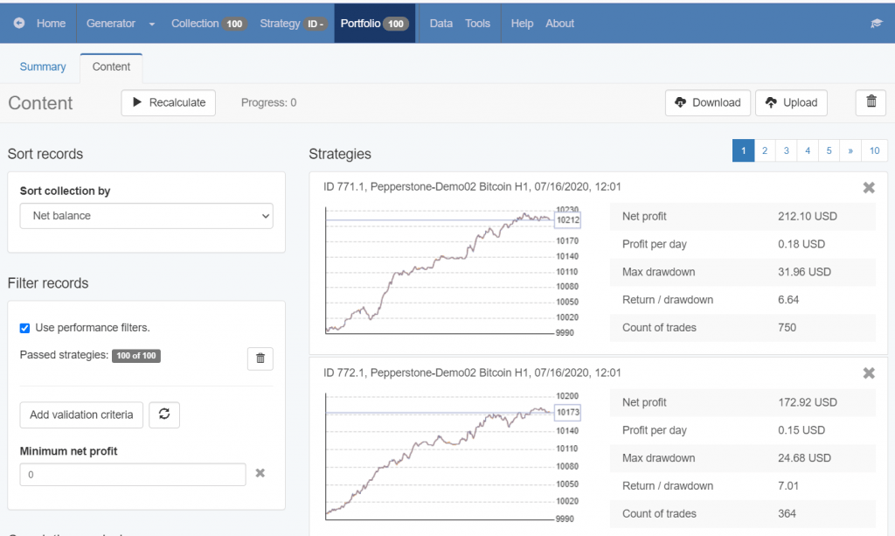Click the graduation cap icon in navbar
The width and height of the screenshot is (895, 536).
877,24
